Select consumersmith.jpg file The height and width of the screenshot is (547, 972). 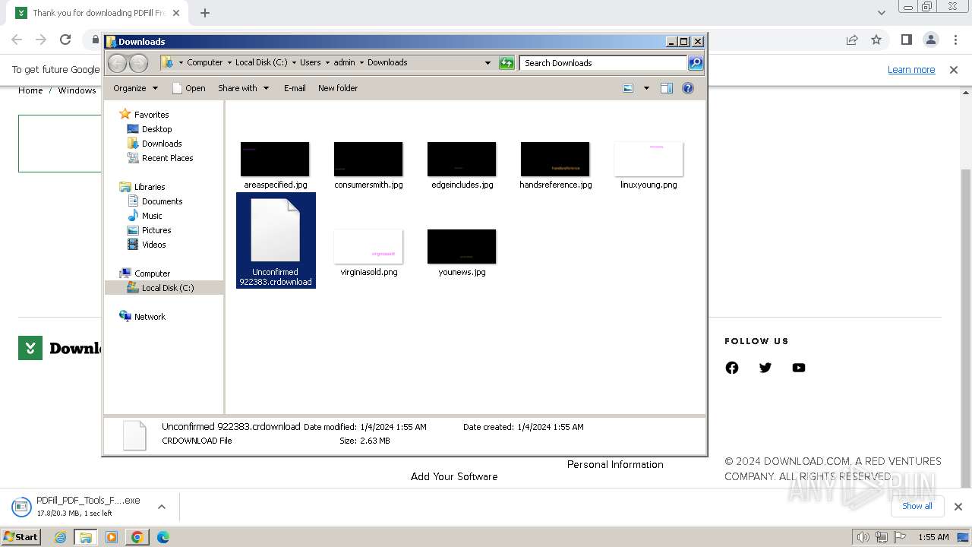coord(368,166)
